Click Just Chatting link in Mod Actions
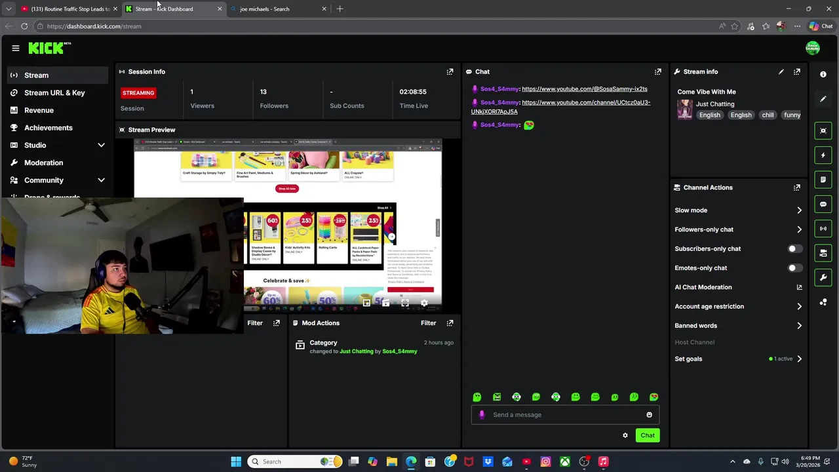Image resolution: width=839 pixels, height=472 pixels. (357, 351)
